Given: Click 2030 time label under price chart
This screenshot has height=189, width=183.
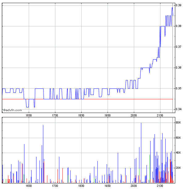Looking at the screenshot, I should [134, 115].
